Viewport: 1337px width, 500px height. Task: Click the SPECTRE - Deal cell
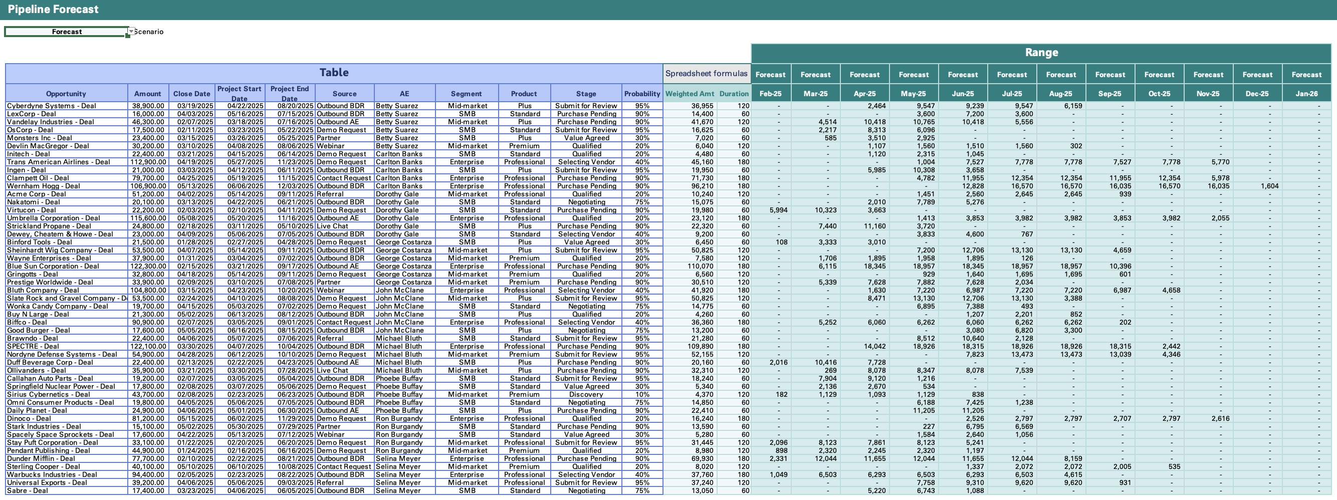tap(67, 346)
